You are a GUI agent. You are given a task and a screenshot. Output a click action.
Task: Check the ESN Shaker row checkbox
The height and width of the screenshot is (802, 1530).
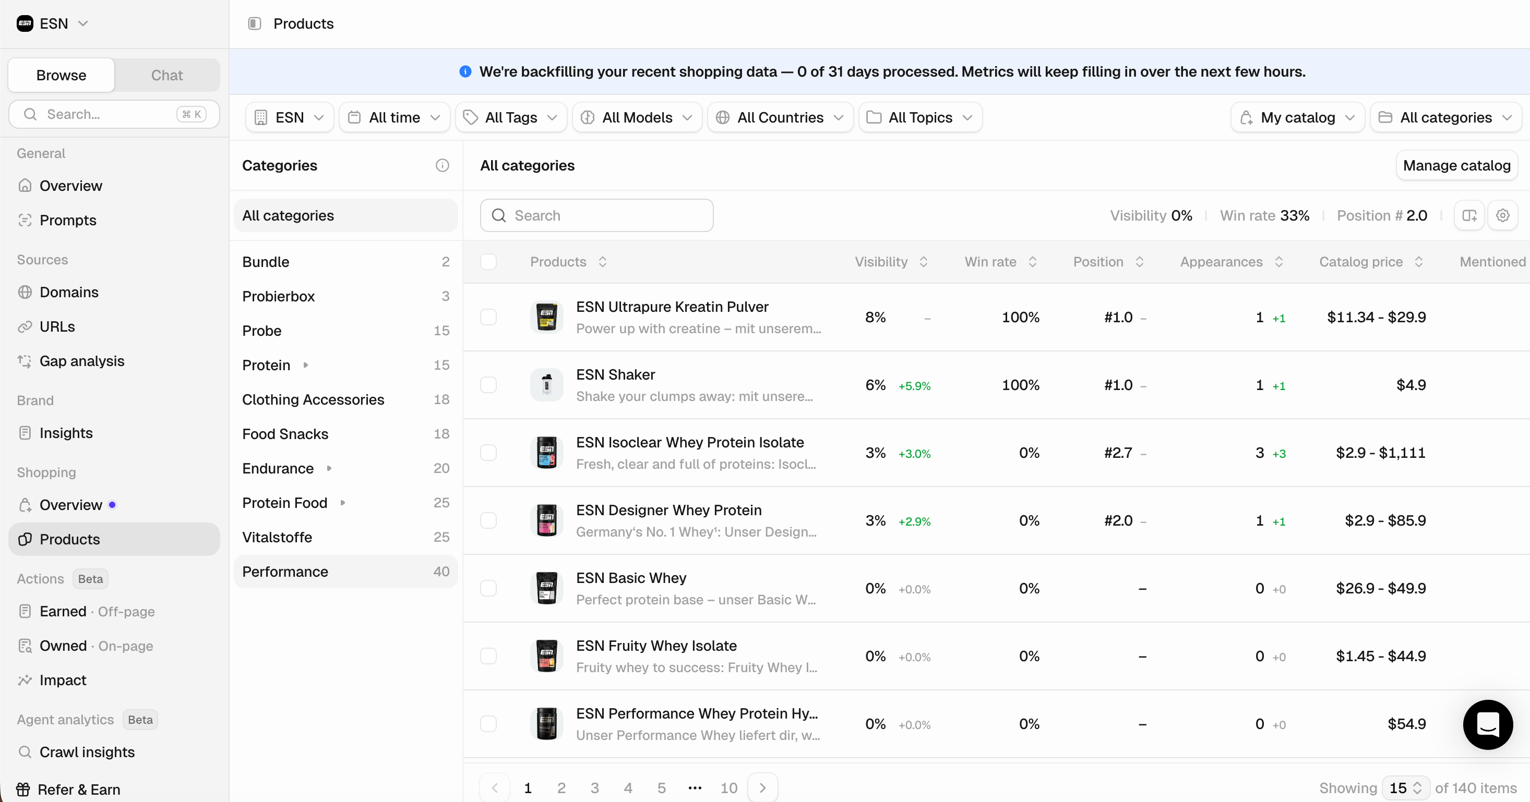tap(488, 385)
